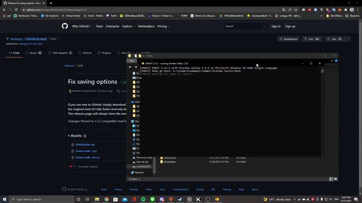Open Microsoft Store from the taskbar

coord(115,199)
